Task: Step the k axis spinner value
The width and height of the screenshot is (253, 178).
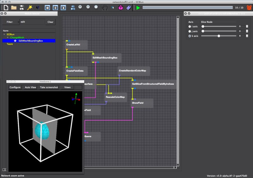Action: [247, 36]
